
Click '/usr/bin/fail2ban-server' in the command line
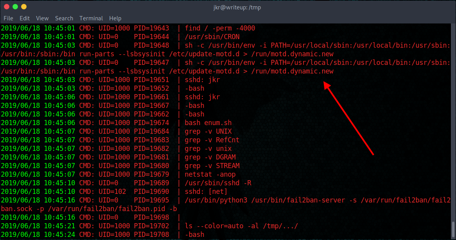click(x=298, y=200)
